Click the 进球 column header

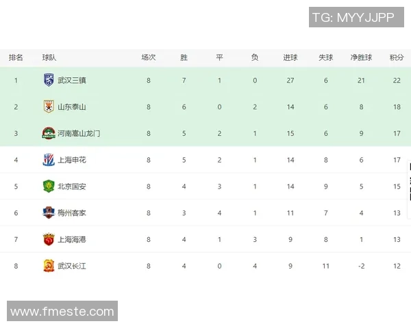click(x=290, y=57)
